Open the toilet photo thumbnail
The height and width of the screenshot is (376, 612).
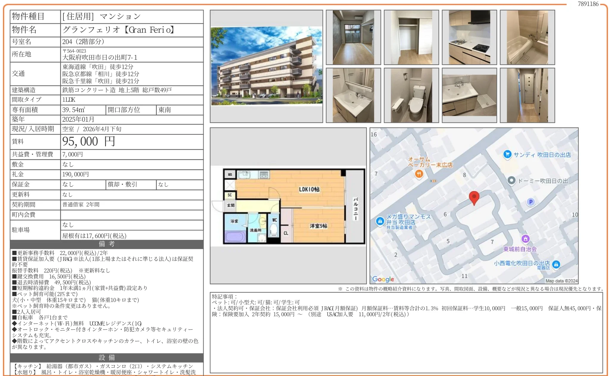point(411,95)
